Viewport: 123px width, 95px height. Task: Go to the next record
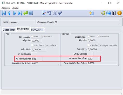[x=15, y=13]
